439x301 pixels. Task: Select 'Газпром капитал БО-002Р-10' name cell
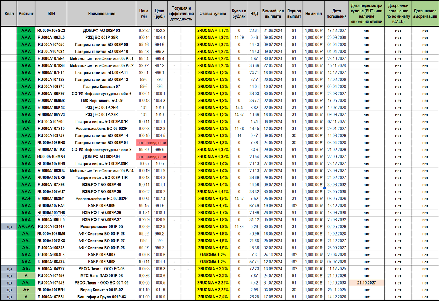click(102, 52)
